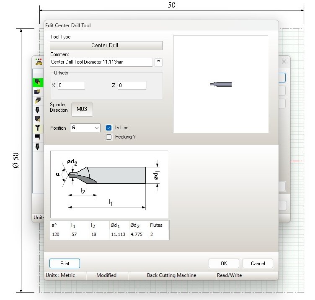315x300 pixels.
Task: Close the background tool window using the X
Action: coord(284,62)
